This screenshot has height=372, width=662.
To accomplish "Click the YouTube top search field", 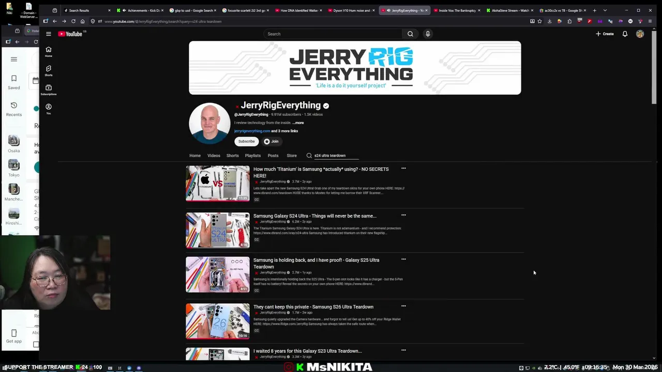I will click(334, 34).
